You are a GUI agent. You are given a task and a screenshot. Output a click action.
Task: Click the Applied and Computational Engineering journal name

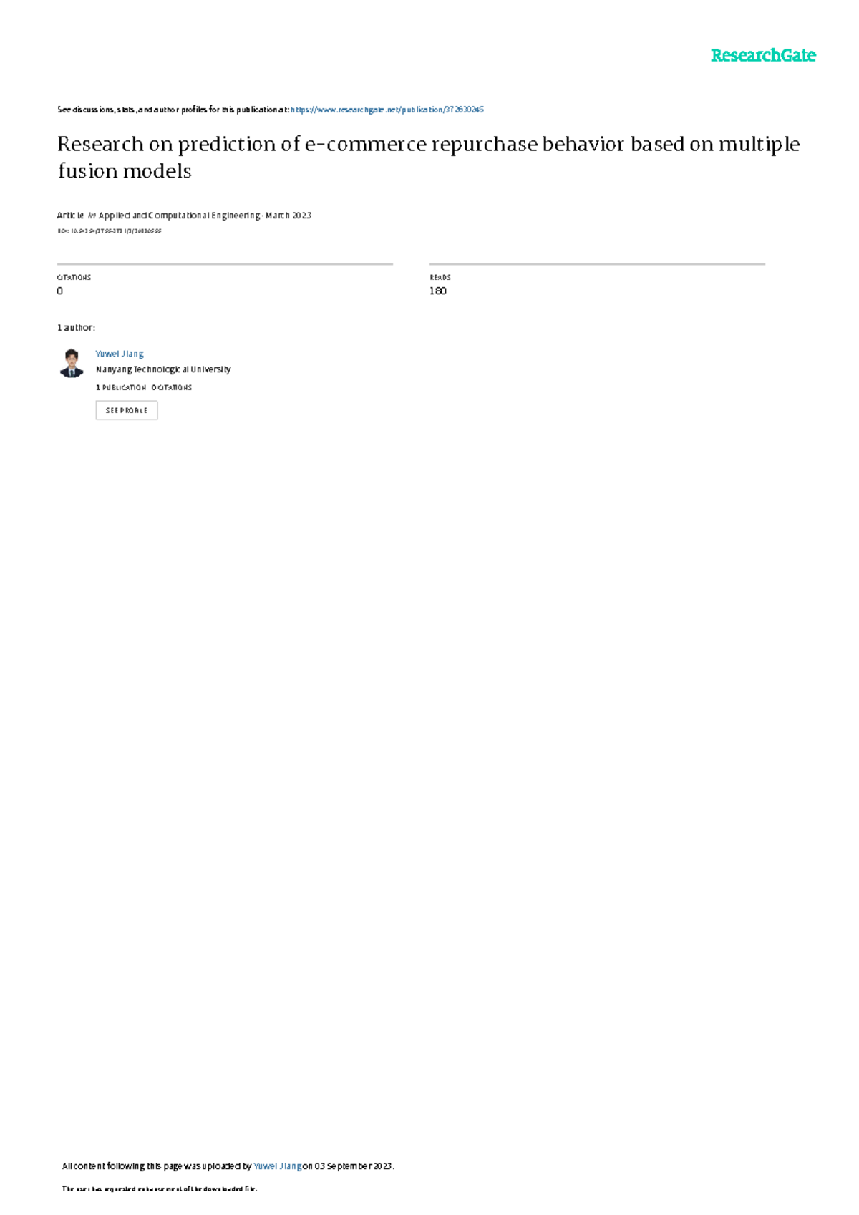click(x=180, y=216)
